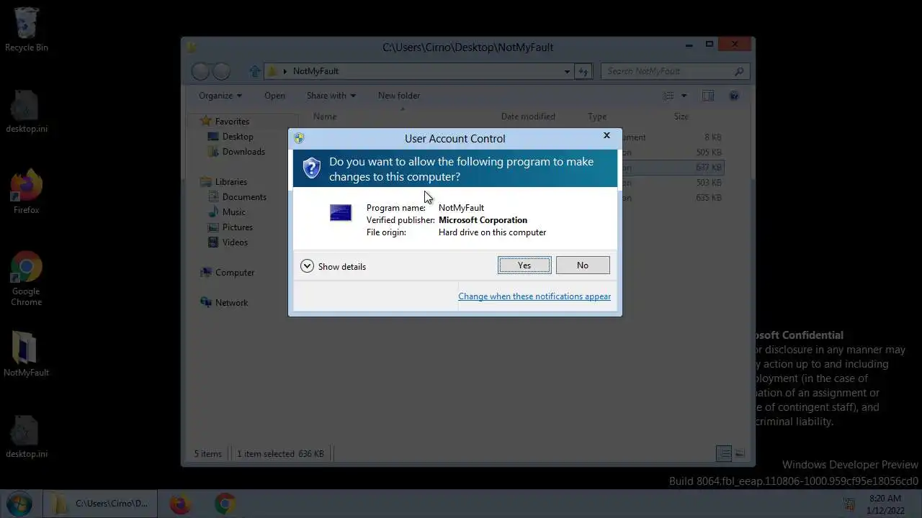Click the NotMyFault program icon in UAC dialog
Viewport: 922px width, 518px height.
(341, 212)
